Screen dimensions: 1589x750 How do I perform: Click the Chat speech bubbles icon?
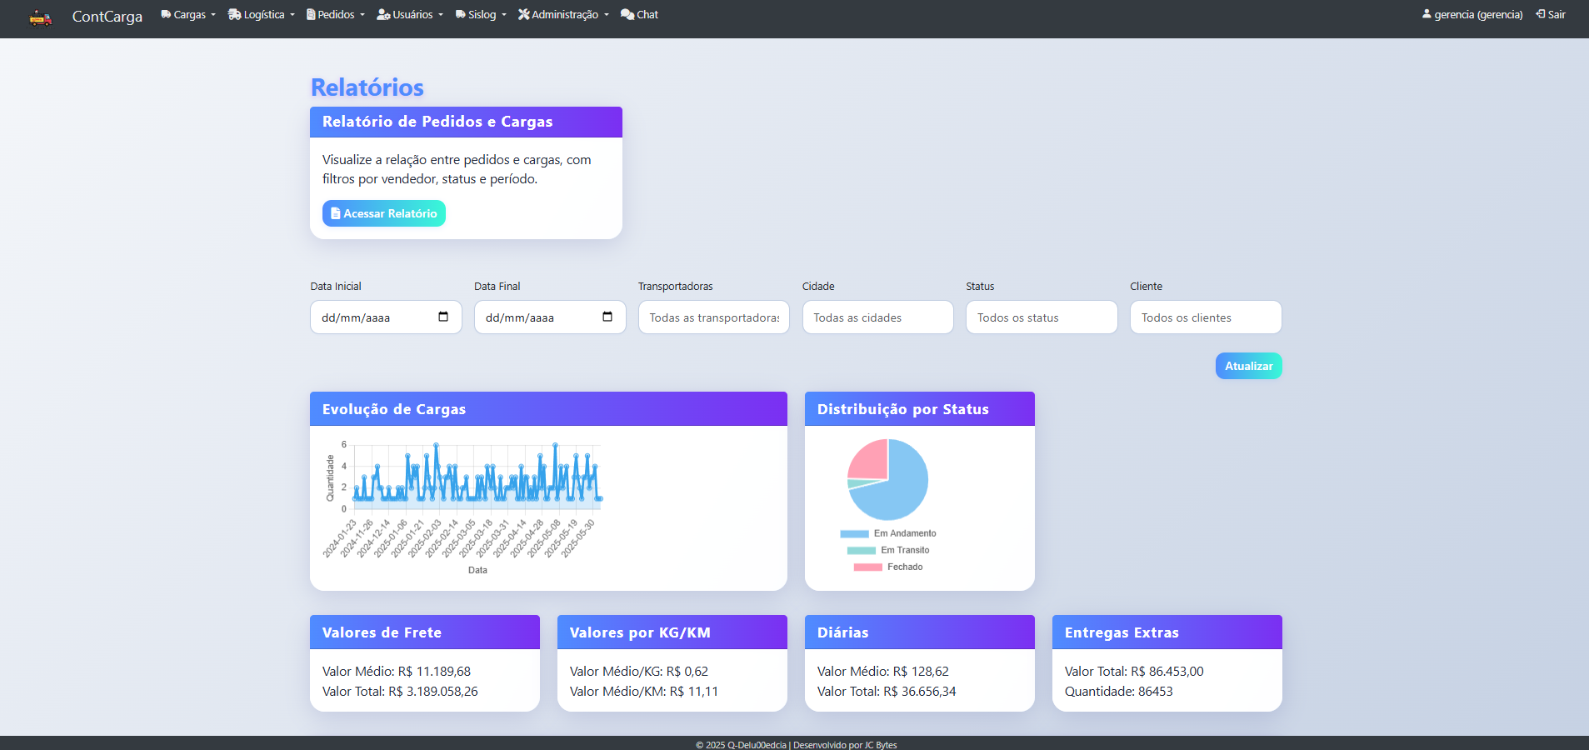pos(627,15)
